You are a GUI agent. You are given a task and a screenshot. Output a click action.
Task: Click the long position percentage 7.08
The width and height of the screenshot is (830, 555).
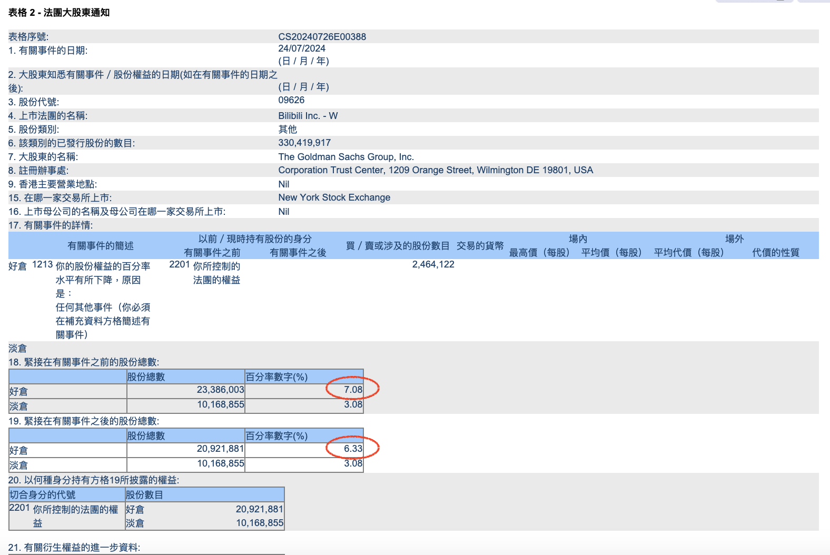point(353,390)
